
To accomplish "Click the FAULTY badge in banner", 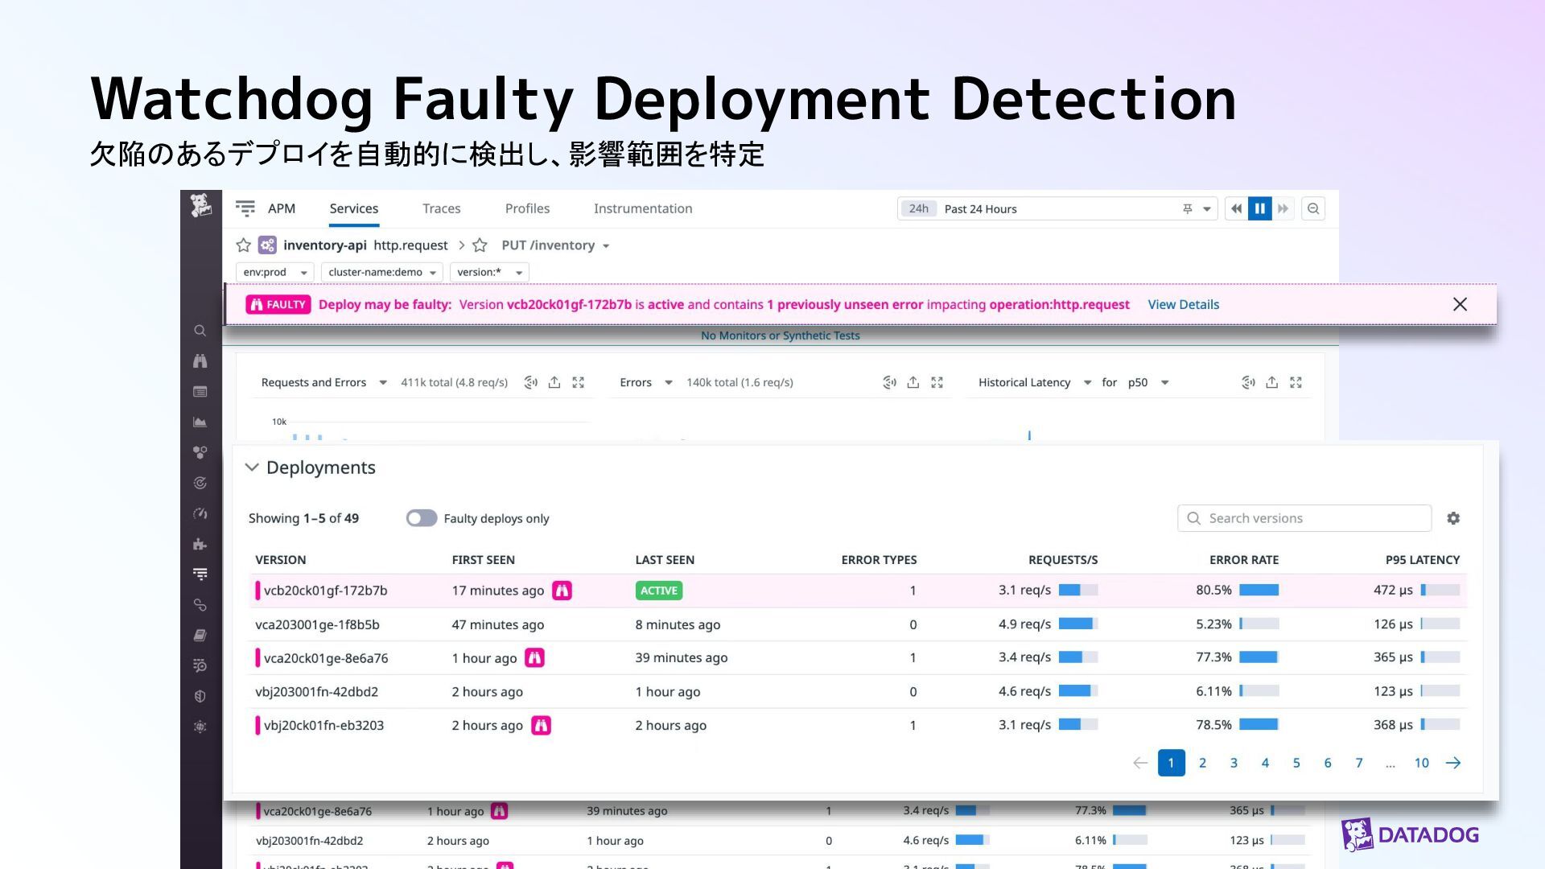I will click(278, 304).
